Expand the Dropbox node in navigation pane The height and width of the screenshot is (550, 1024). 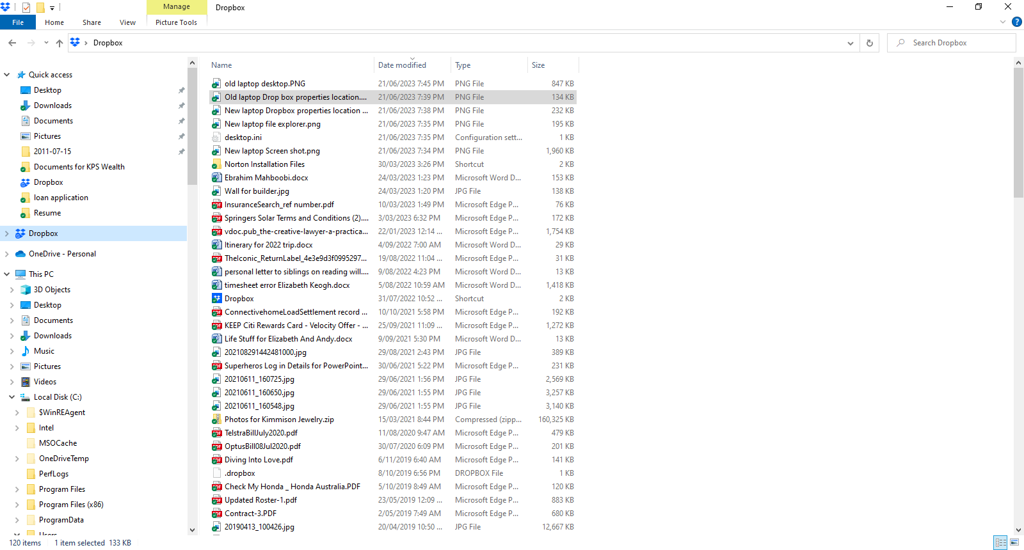[x=7, y=233]
